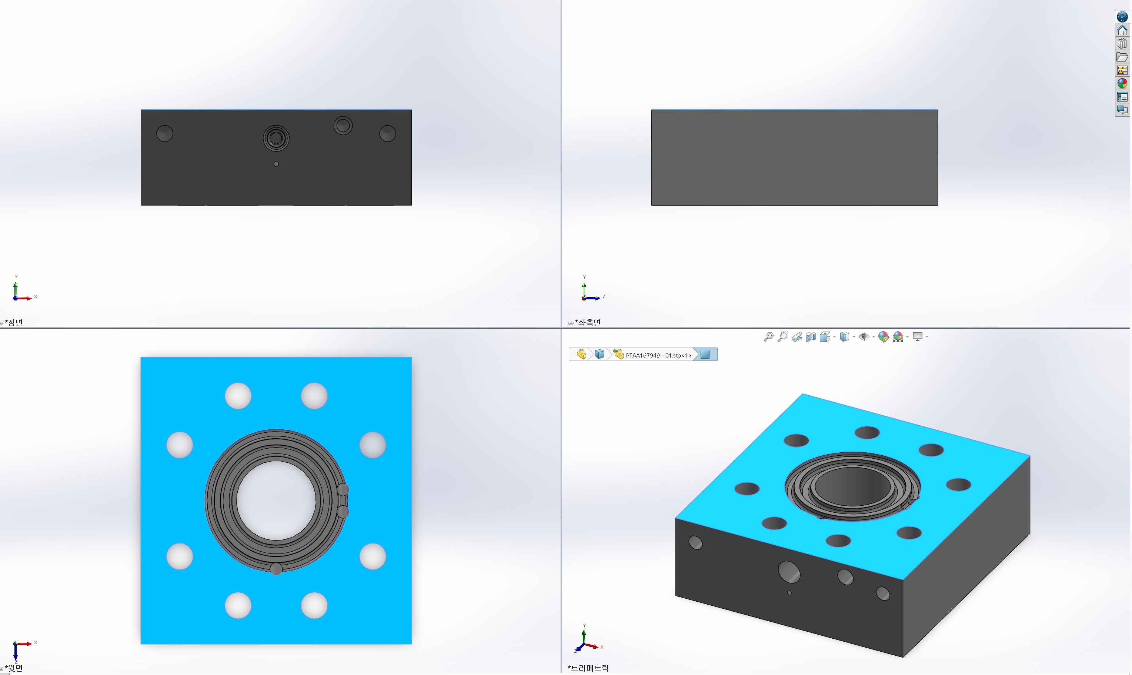
Task: Open the Apply Scene dropdown arrow
Action: [908, 337]
